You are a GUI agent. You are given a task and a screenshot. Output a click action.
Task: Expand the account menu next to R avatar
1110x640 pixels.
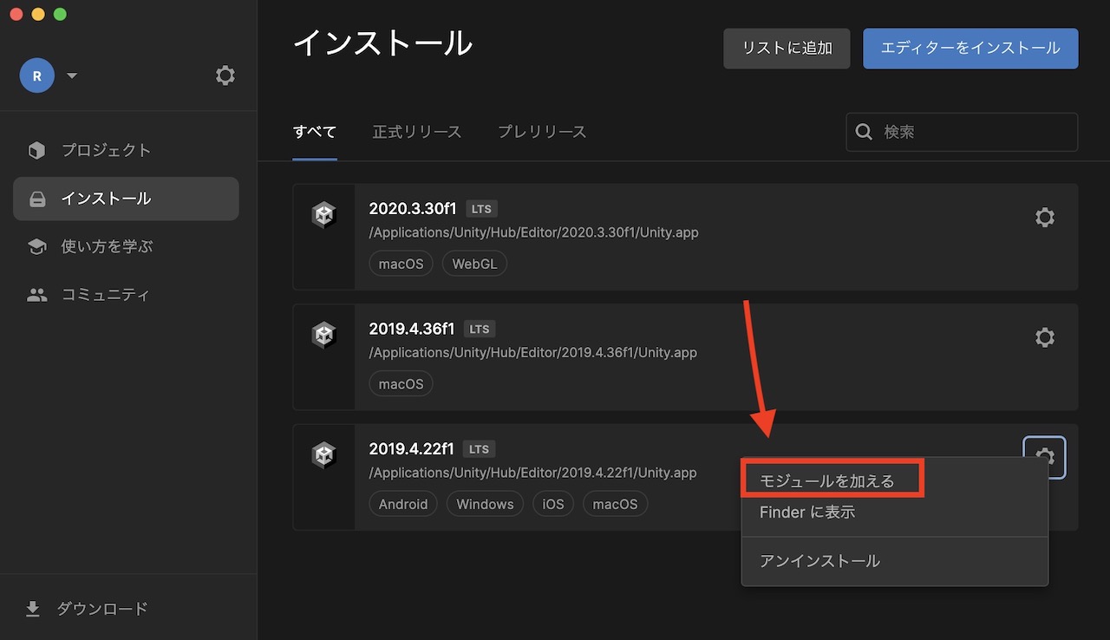72,75
